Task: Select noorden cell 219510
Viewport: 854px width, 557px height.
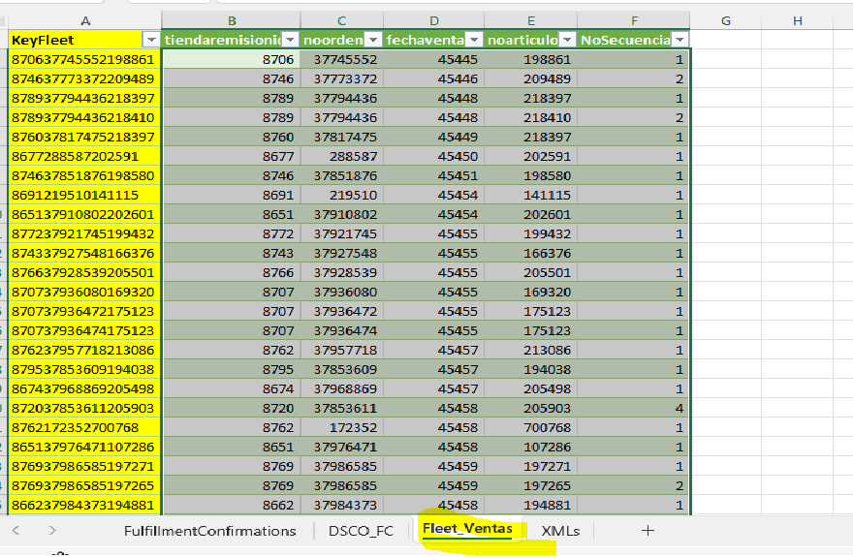Action: tap(342, 195)
